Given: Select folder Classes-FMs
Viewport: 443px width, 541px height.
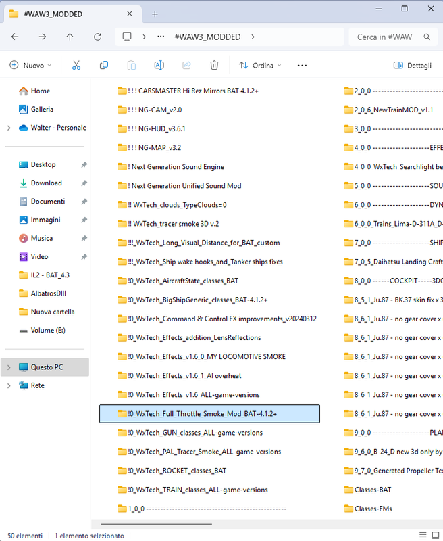Looking at the screenshot, I should click(368, 509).
